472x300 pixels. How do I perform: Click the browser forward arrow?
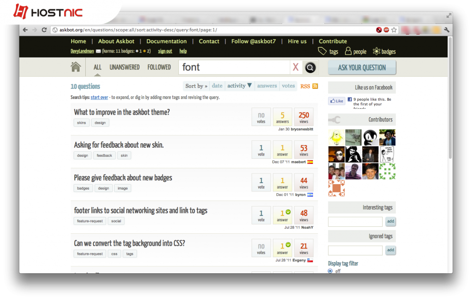coord(35,30)
